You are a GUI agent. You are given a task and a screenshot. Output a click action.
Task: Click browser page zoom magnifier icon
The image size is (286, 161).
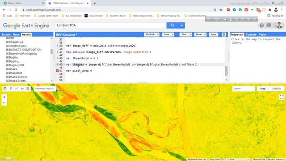point(215,10)
